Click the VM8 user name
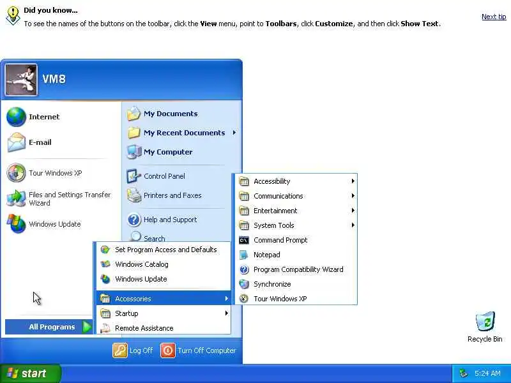 click(54, 79)
